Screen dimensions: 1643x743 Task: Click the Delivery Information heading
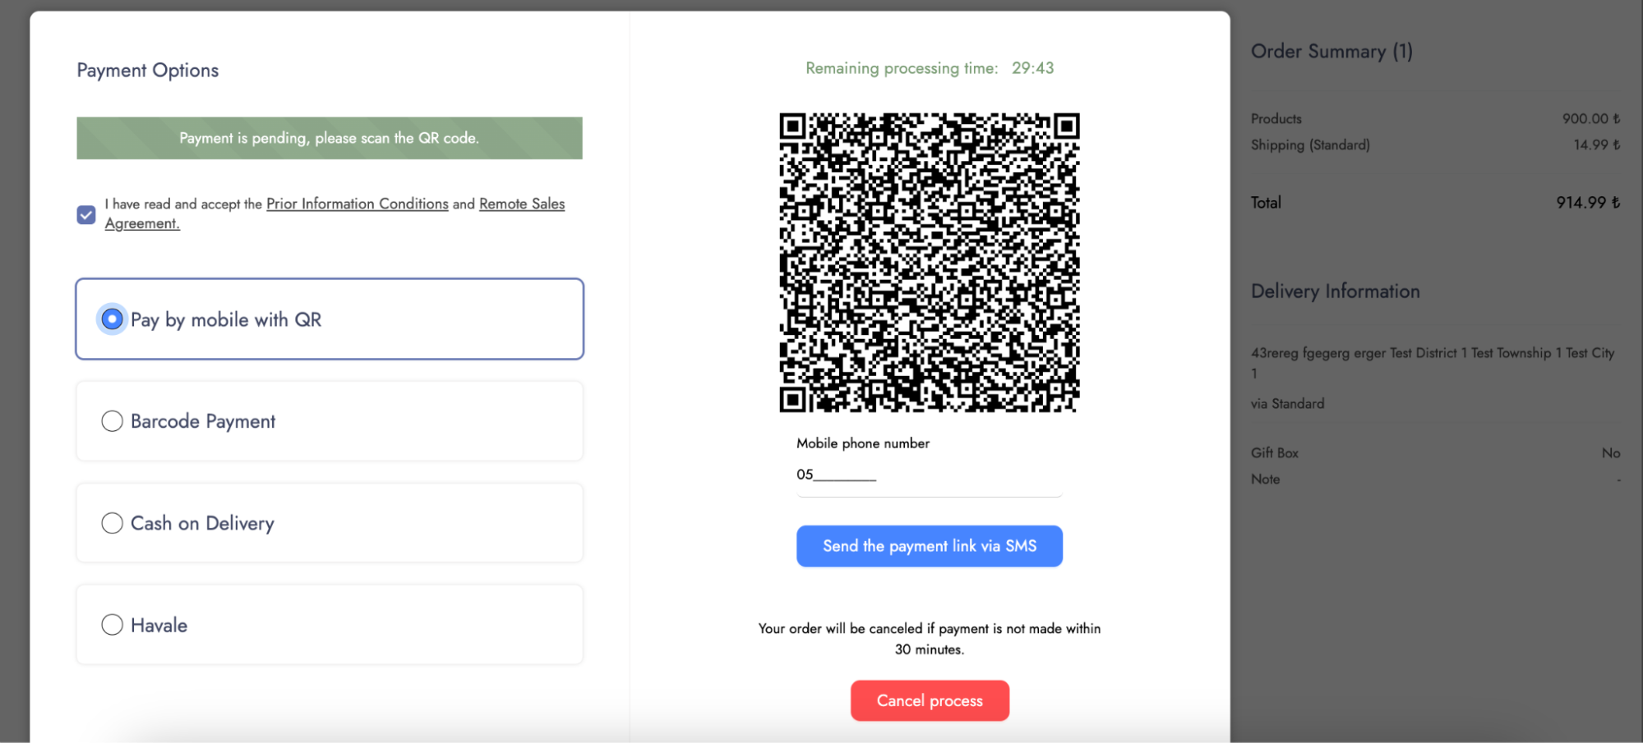pos(1335,291)
